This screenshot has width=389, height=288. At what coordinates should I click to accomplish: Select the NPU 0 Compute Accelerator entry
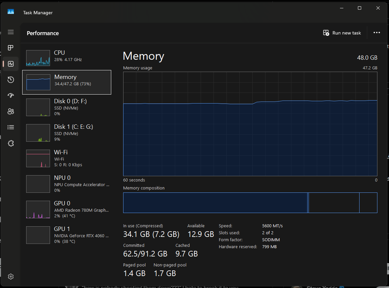66,183
